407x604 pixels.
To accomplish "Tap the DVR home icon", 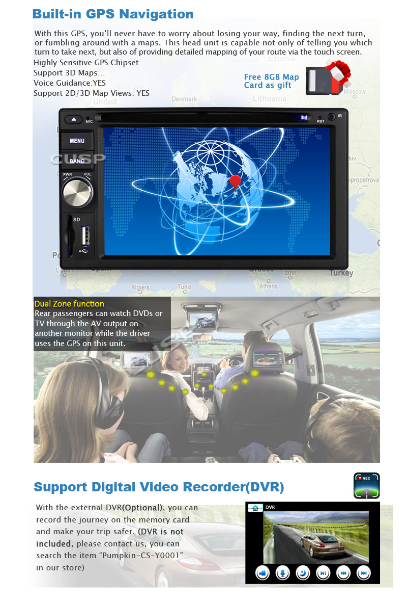I will (255, 508).
